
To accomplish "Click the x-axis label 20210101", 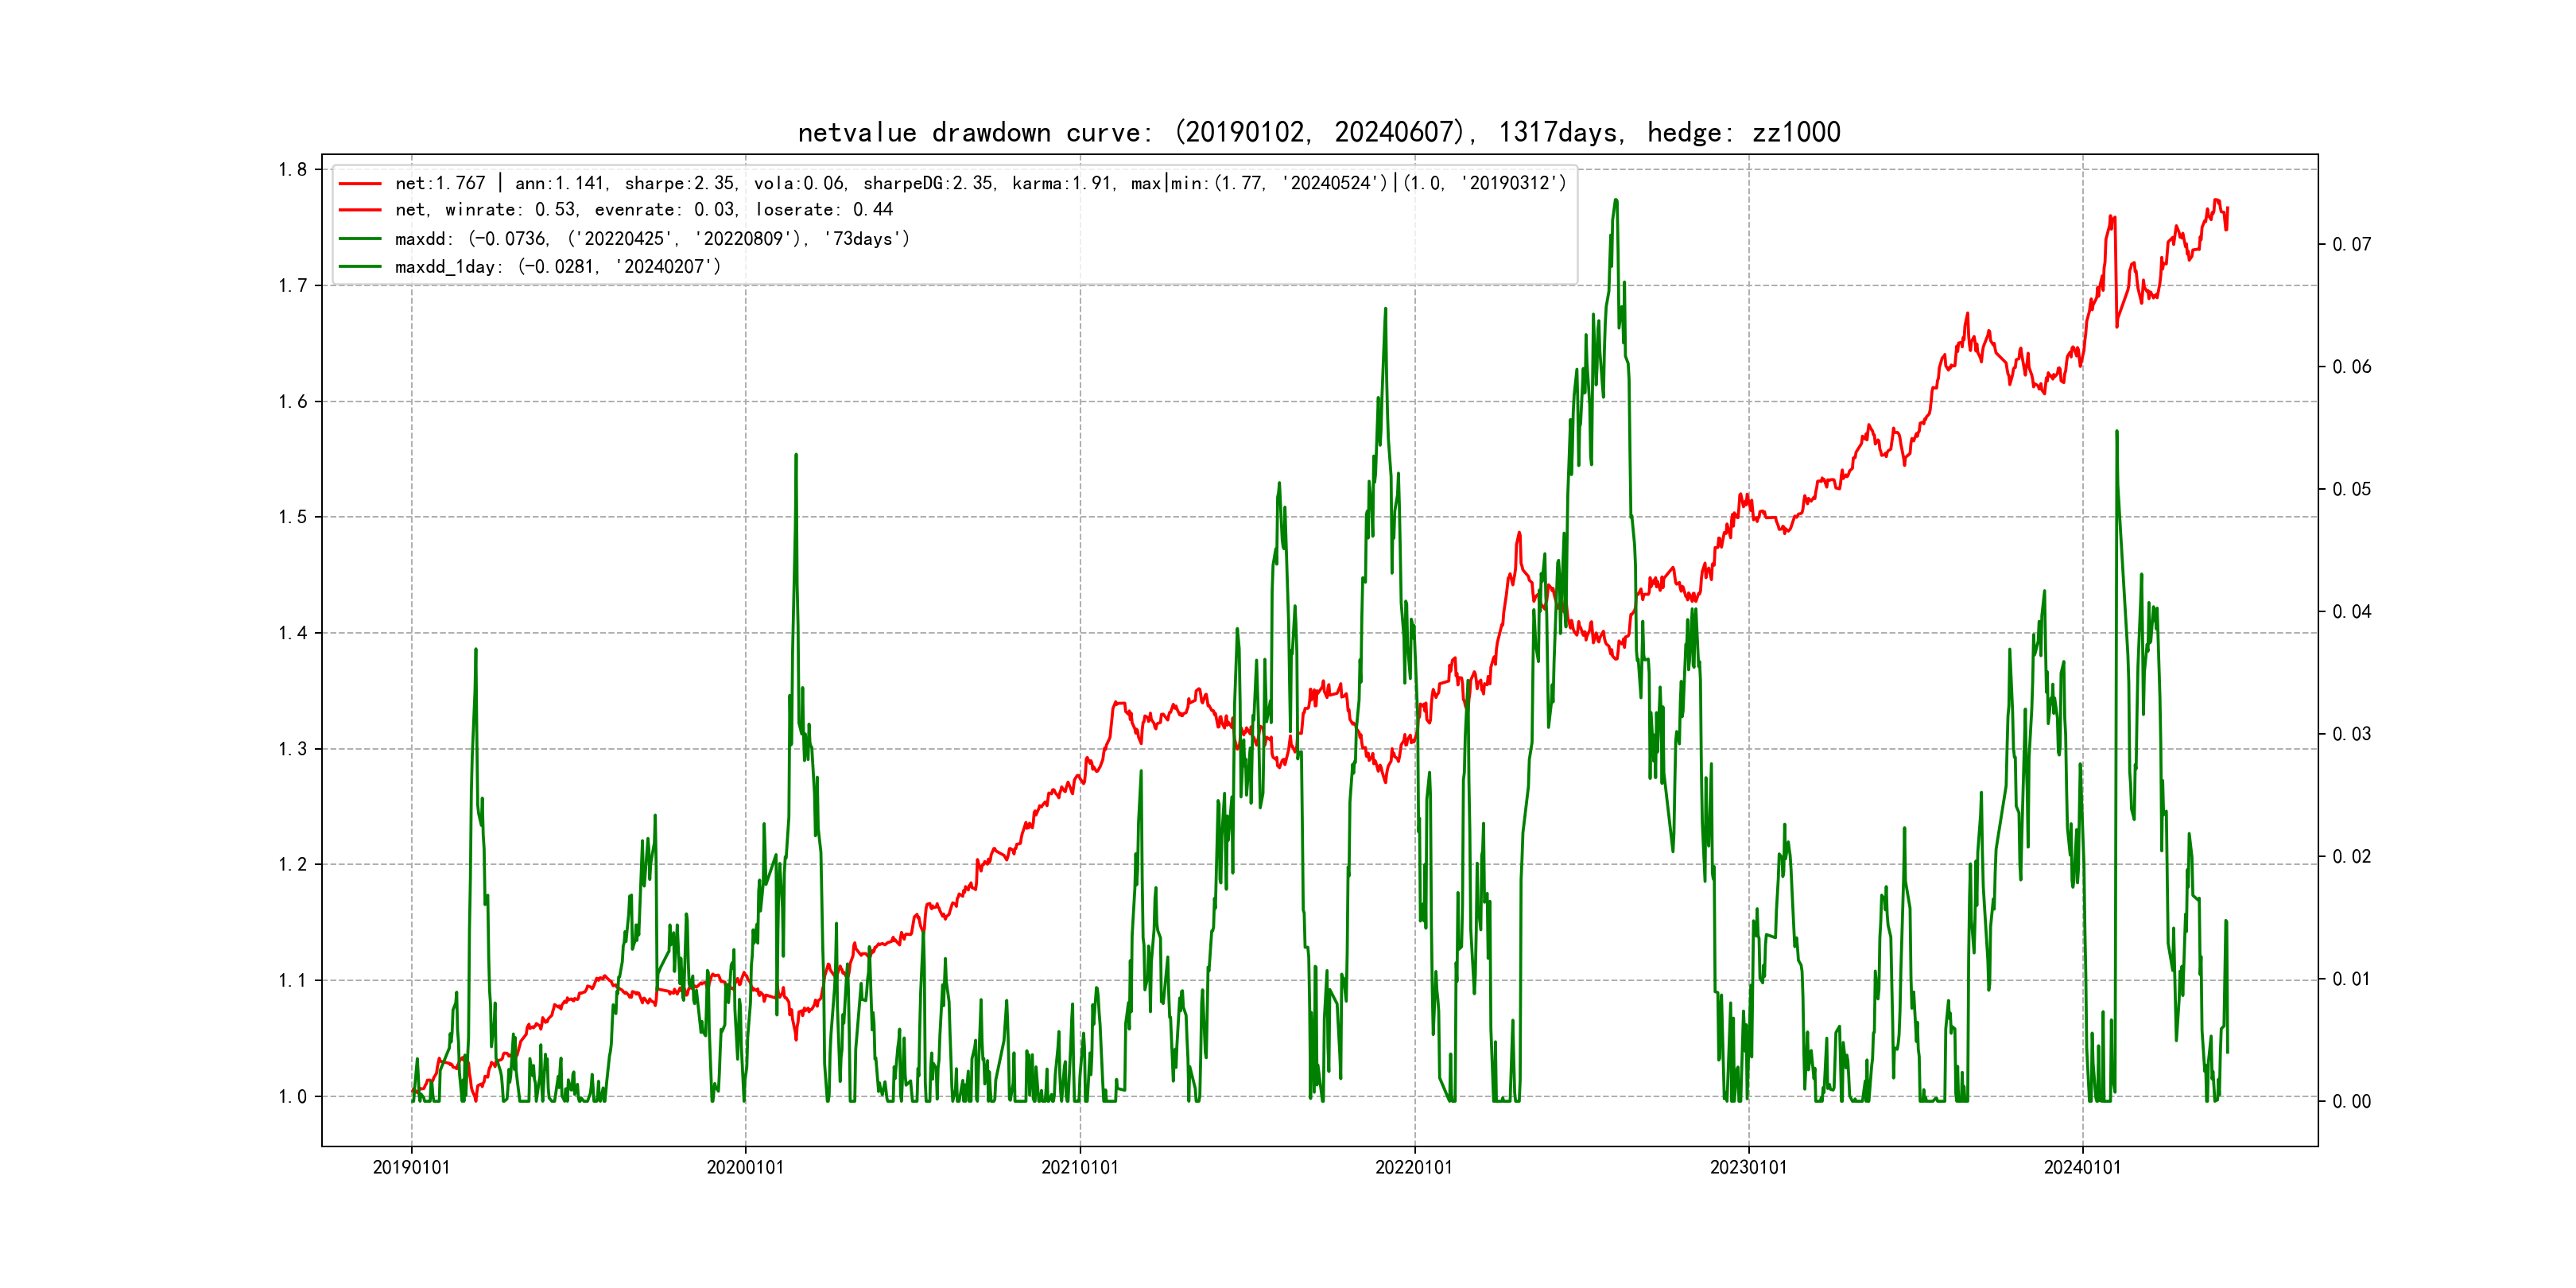I will [x=1080, y=1167].
